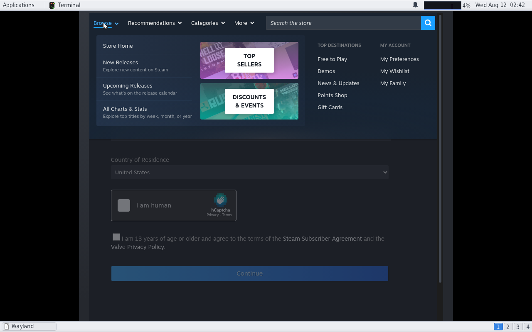532x332 pixels.
Task: Open Gift Cards link
Action: (x=330, y=107)
